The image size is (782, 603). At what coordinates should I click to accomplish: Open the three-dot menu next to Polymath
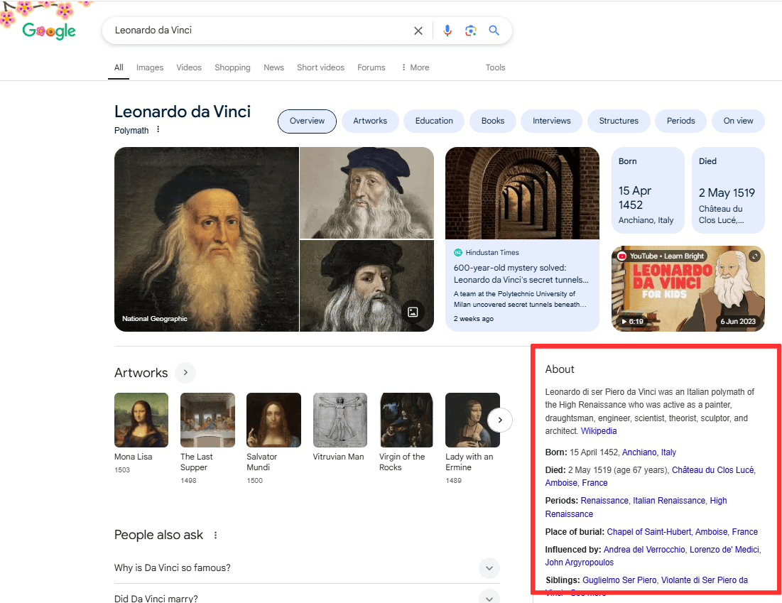(x=158, y=130)
